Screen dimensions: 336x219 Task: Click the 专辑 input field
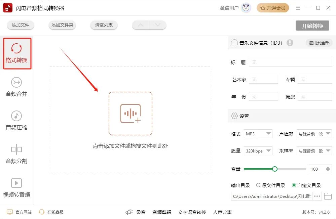[315, 79]
